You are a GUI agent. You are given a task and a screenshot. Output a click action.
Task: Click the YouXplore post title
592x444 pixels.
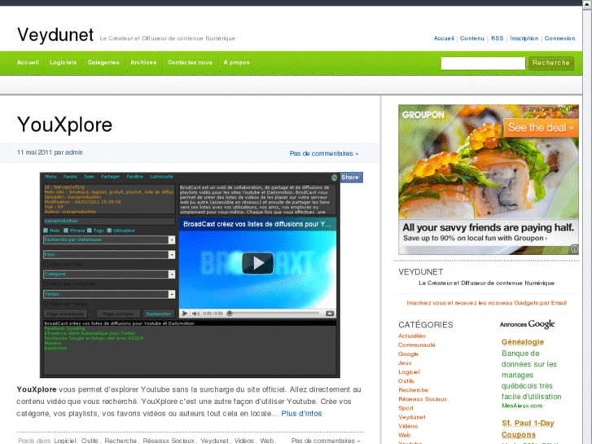click(x=64, y=125)
